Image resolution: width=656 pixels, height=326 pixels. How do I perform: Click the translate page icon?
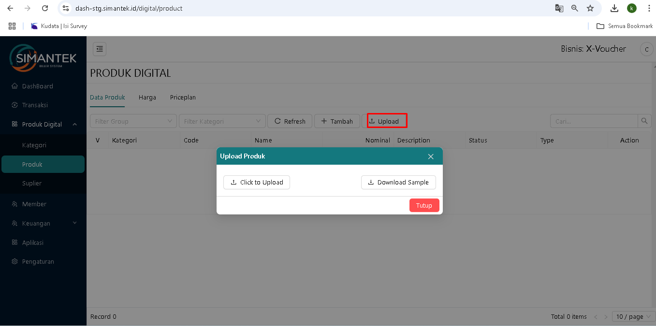pyautogui.click(x=559, y=8)
